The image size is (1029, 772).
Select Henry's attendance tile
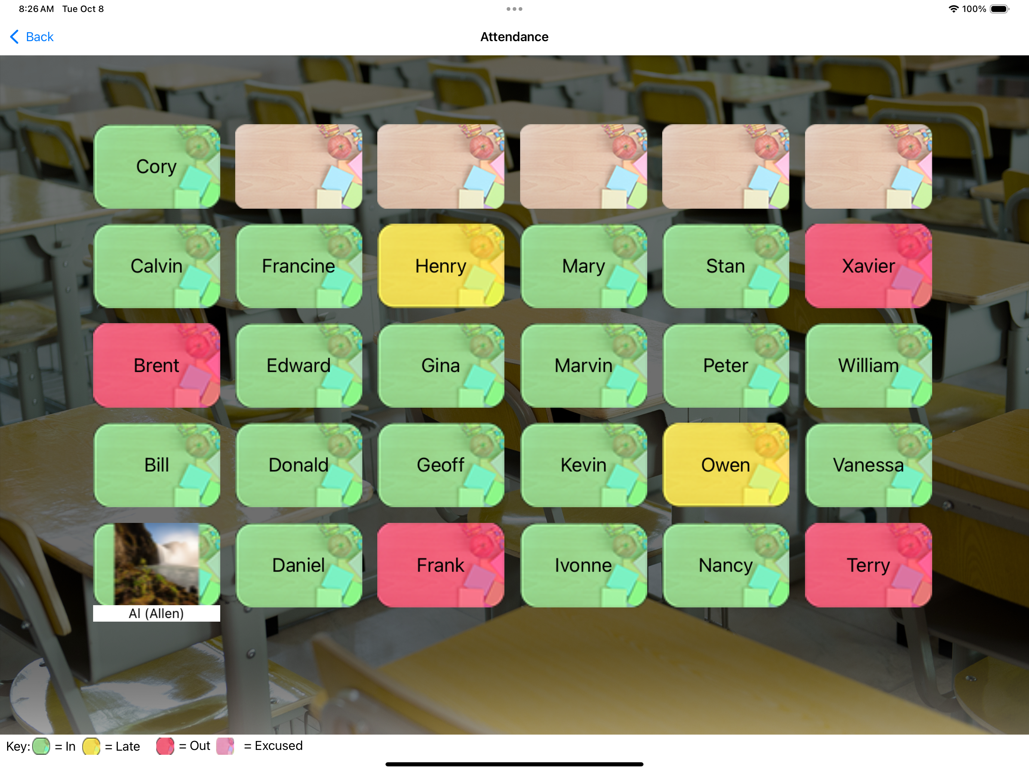click(x=441, y=265)
